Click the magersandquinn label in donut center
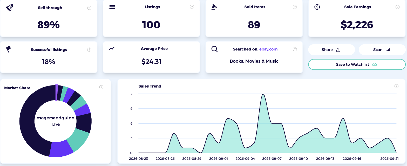 [x=56, y=118]
